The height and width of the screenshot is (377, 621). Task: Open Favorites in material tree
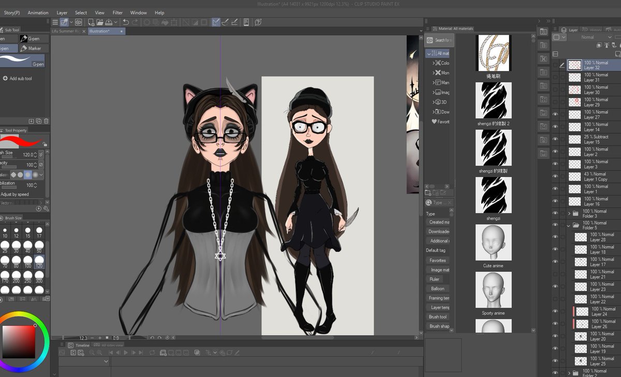[x=440, y=122]
